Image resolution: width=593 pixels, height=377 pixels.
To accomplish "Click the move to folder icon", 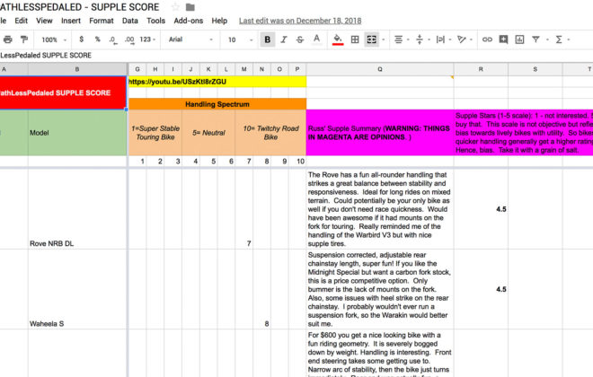I will click(x=190, y=6).
